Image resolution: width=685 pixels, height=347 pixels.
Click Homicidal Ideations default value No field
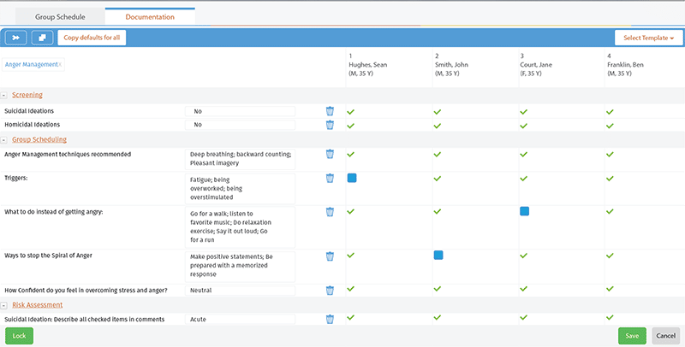pyautogui.click(x=240, y=125)
